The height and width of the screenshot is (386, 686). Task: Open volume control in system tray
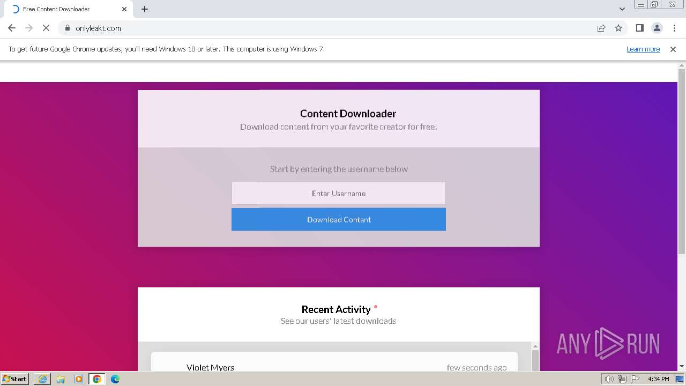click(x=609, y=379)
